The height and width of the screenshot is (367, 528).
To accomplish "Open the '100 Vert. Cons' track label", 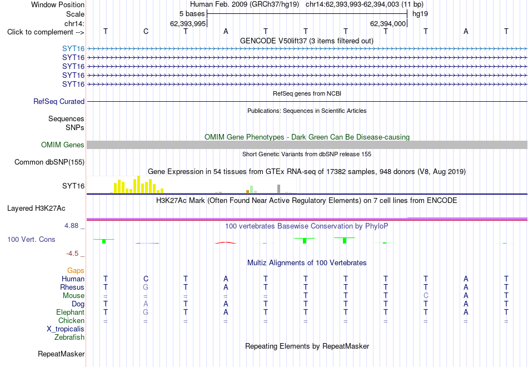I will [31, 239].
